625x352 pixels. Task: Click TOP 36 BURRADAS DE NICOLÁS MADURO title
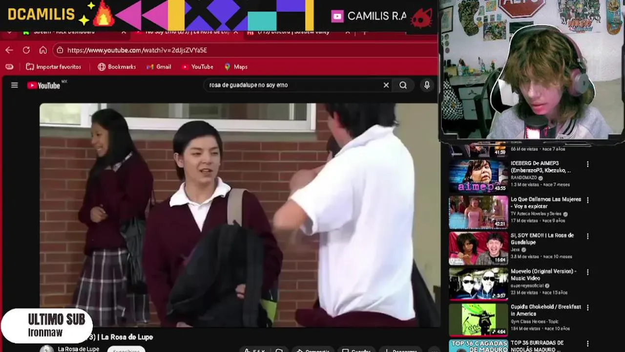(537, 346)
